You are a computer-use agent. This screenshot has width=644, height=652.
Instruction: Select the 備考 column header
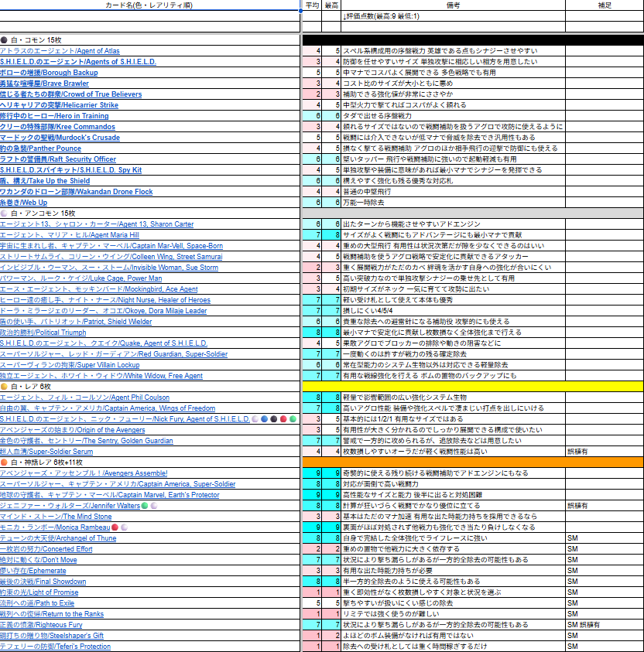453,5
